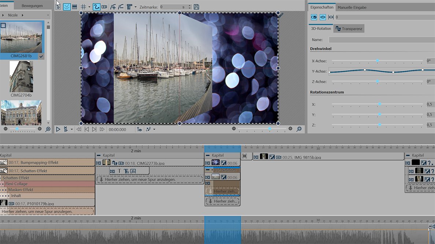Click the grid icon in preview toolbar
This screenshot has width=435, height=244.
point(83,7)
